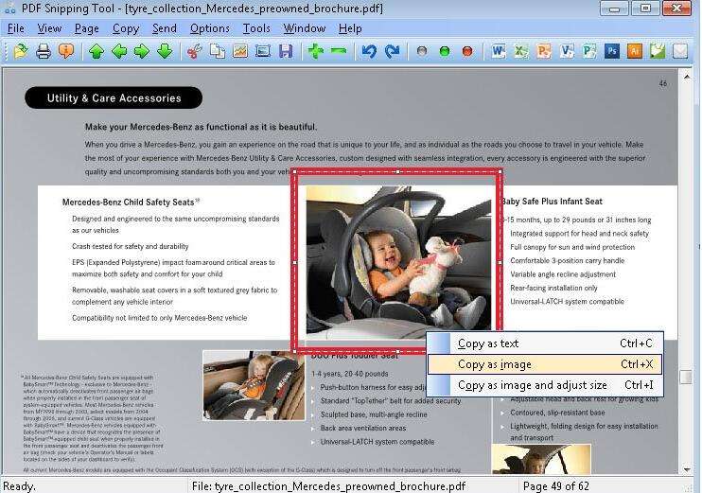This screenshot has width=702, height=493.
Task: Click the open file folder icon
Action: [20, 51]
